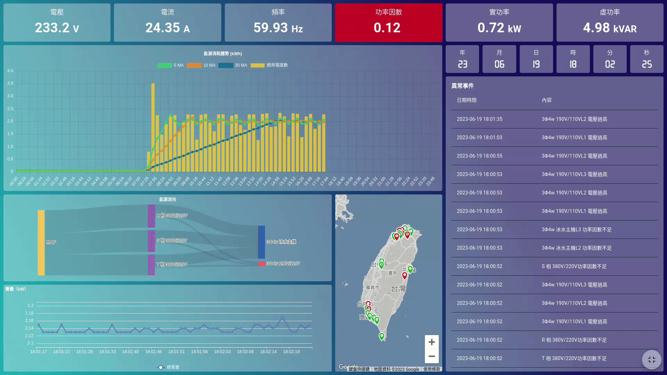This screenshot has height=375, width=667.
Task: Click the 內容 column header
Action: 546,100
